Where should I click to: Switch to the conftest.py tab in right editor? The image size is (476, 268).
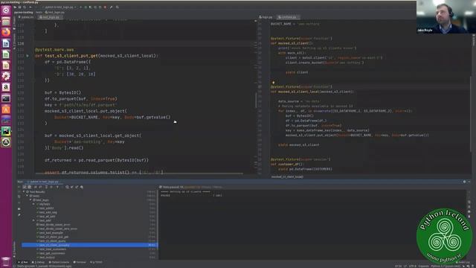pos(289,17)
